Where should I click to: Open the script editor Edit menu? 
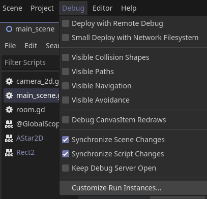point(31,46)
